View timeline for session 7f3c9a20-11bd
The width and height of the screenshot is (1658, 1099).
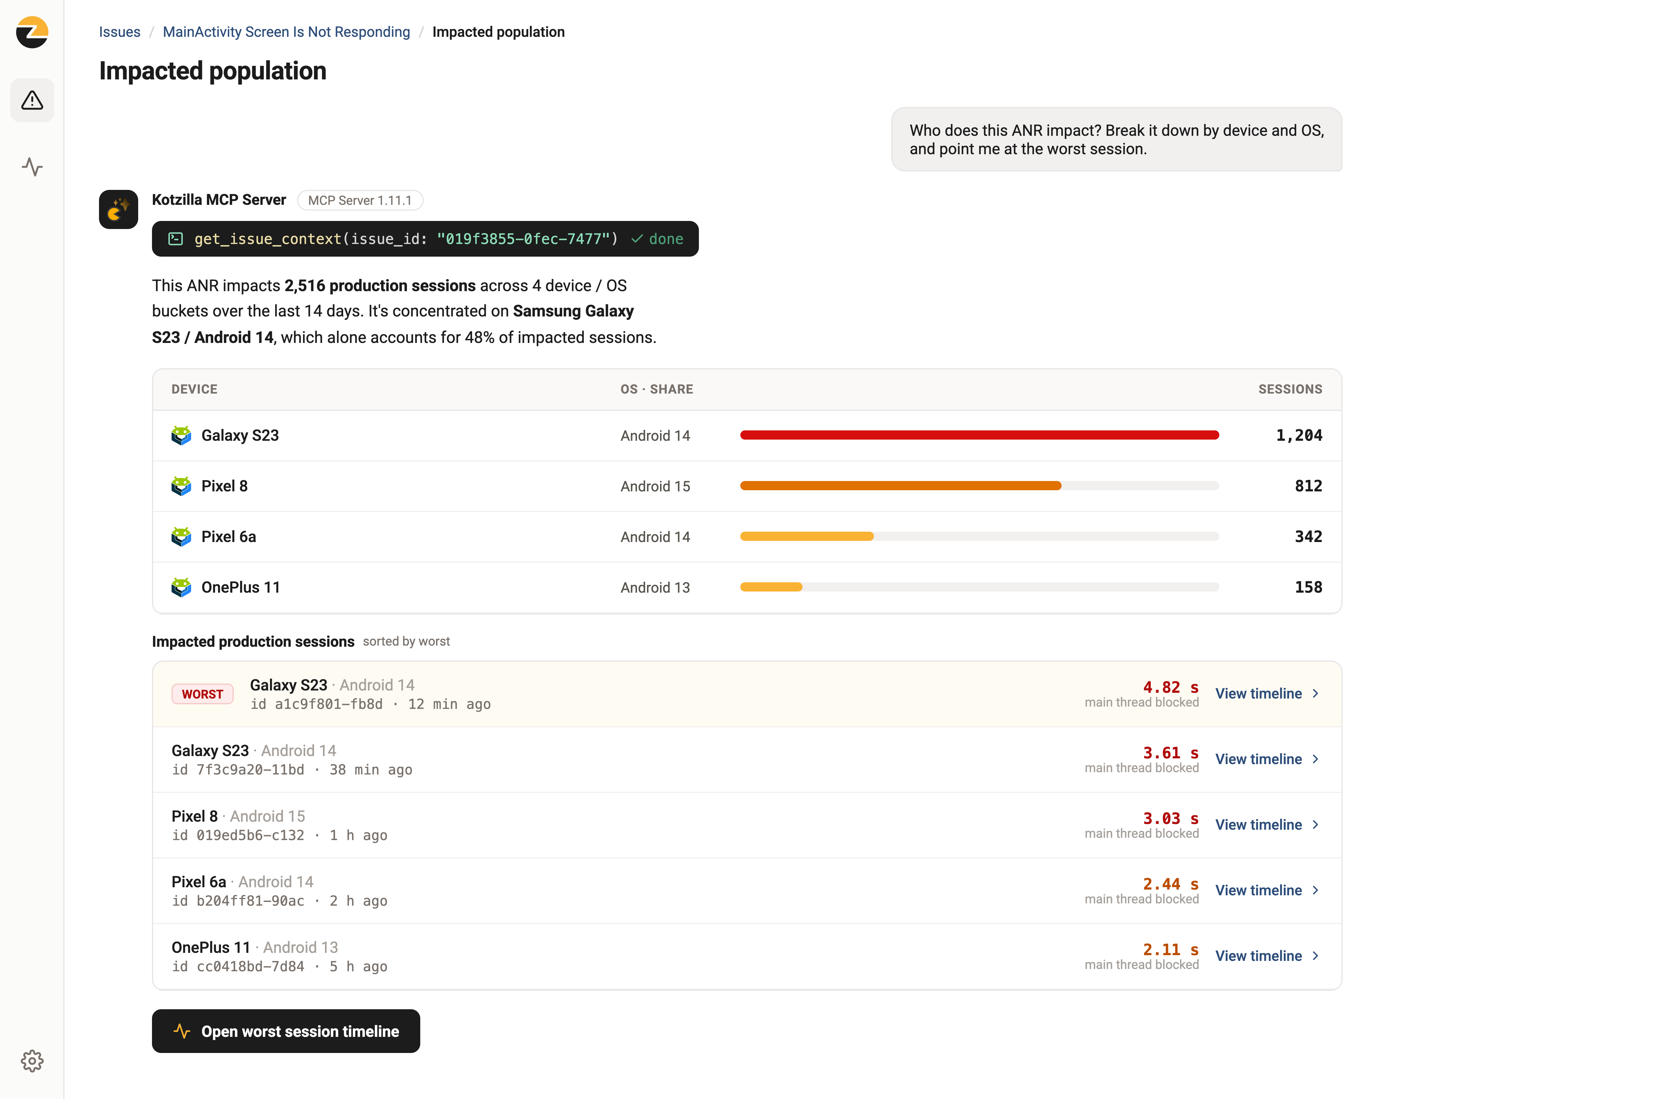point(1258,759)
